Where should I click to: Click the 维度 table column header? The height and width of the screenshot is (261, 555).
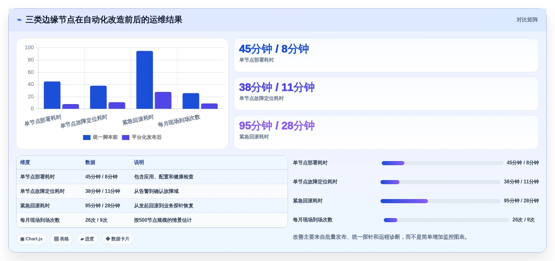pyautogui.click(x=25, y=163)
